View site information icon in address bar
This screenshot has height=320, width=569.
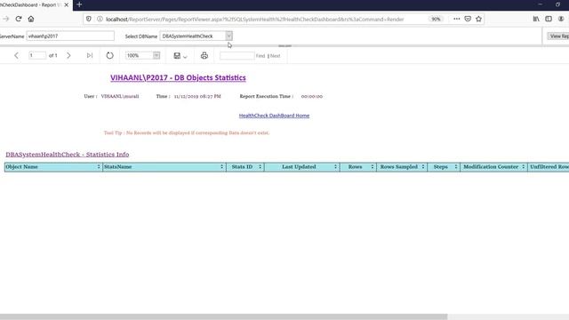100,19
